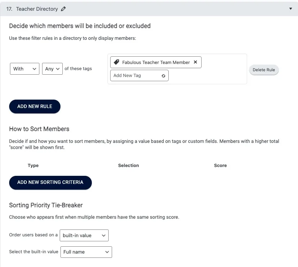
Task: Open the With dropdown
Action: pyautogui.click(x=24, y=69)
